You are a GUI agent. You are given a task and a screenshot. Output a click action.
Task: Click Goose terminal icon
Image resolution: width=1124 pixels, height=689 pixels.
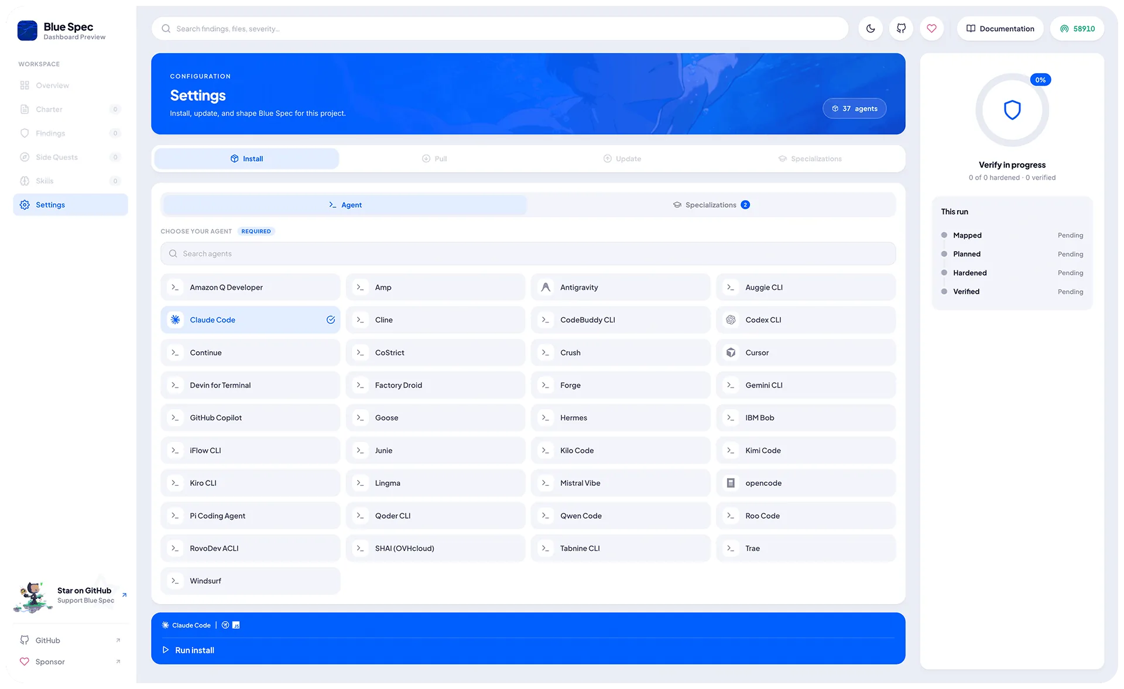[360, 417]
